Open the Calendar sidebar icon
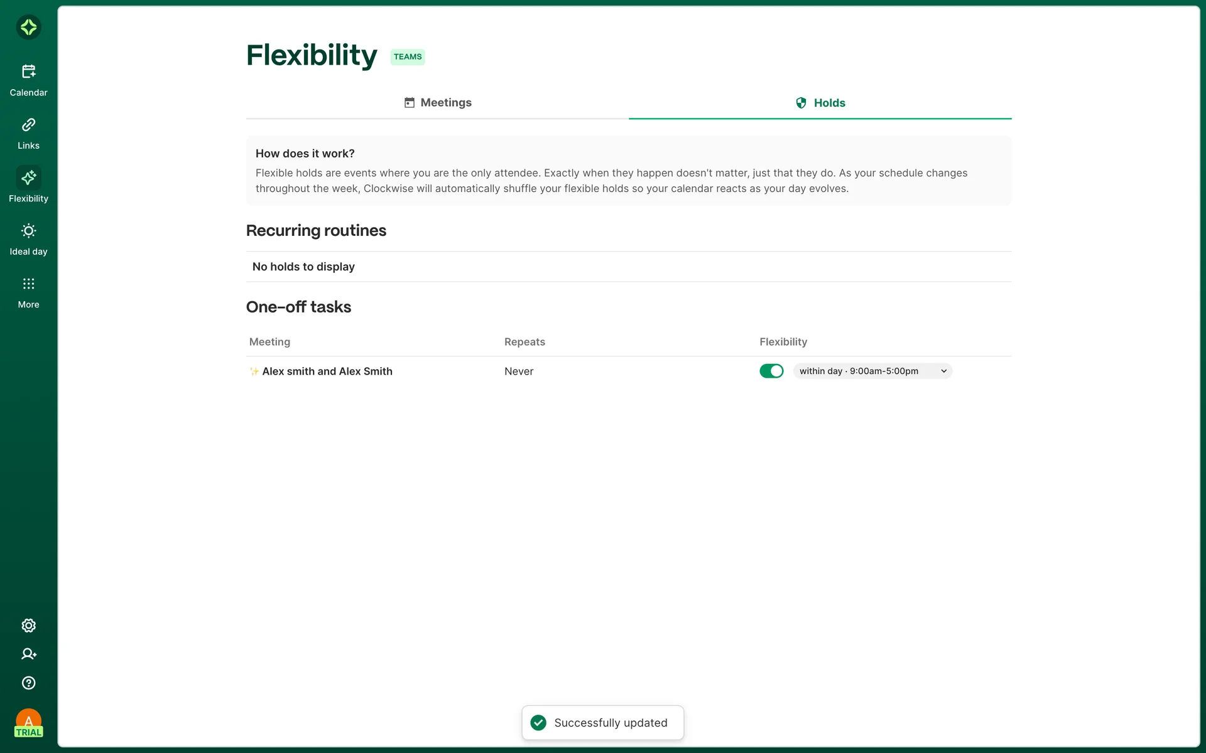 tap(28, 72)
